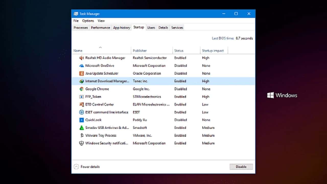Select the Java Update Scheduler entry name
Screen dimensions: 327x184
point(102,73)
